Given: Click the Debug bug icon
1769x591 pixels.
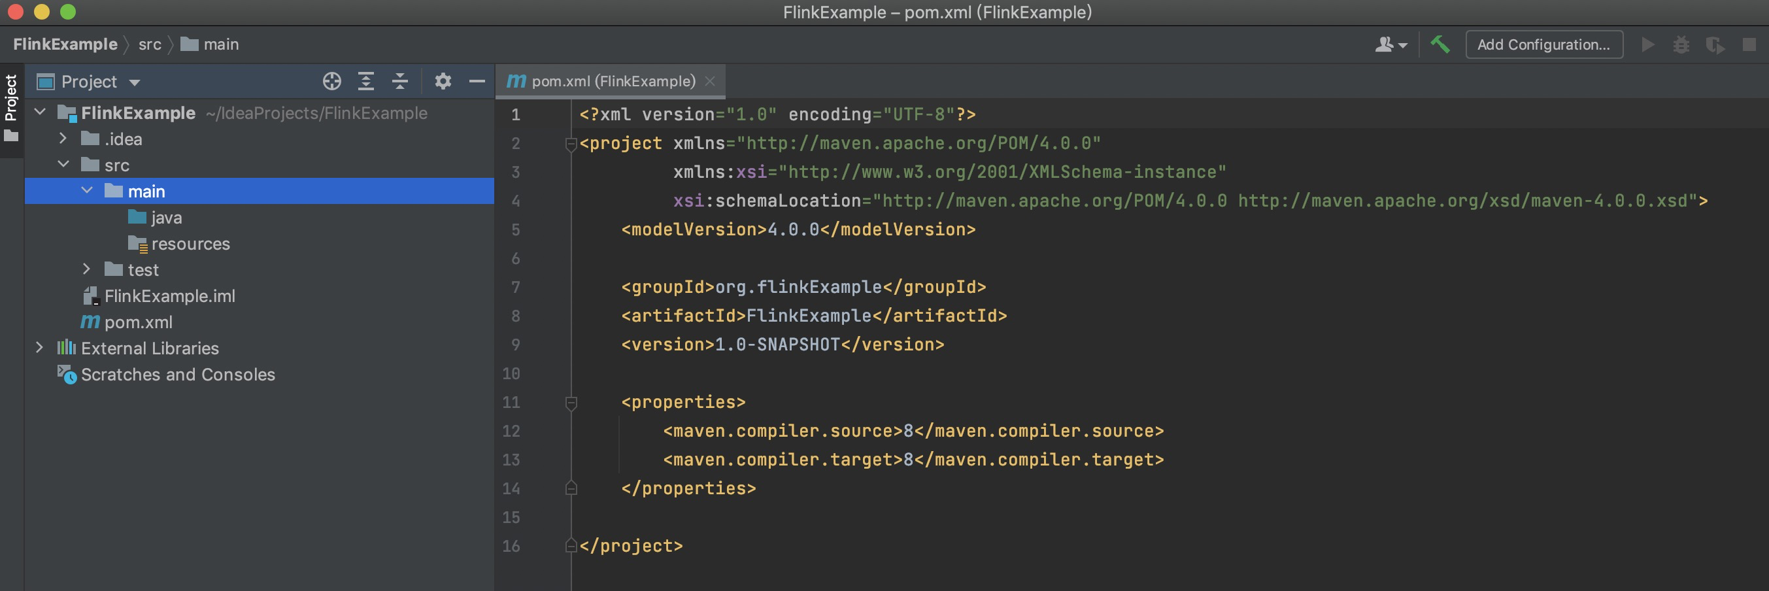Looking at the screenshot, I should tap(1681, 44).
